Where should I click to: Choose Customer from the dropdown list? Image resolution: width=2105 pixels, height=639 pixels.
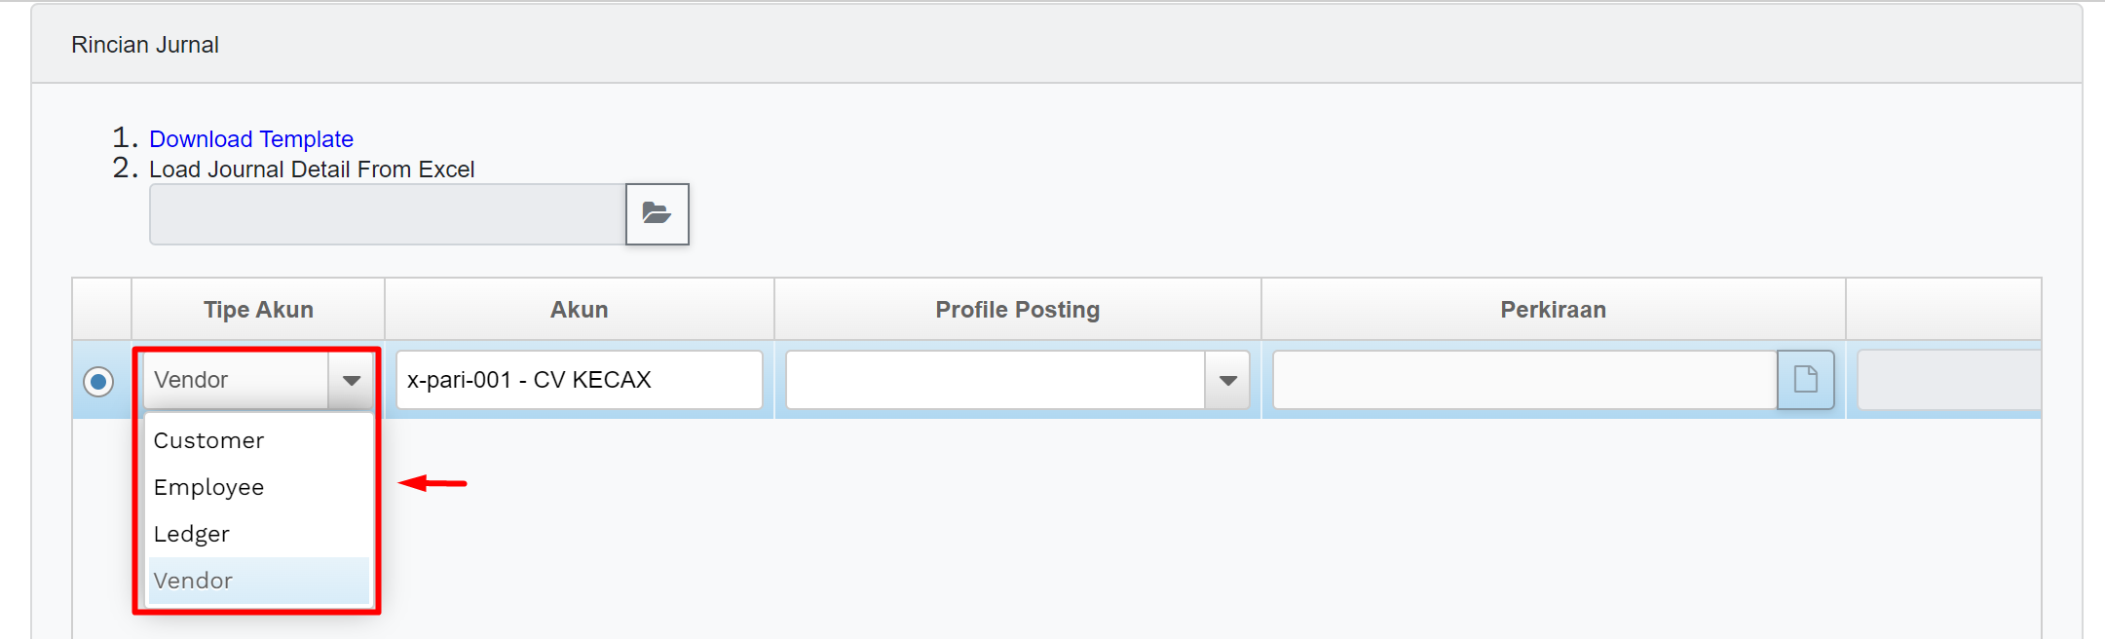(x=208, y=440)
